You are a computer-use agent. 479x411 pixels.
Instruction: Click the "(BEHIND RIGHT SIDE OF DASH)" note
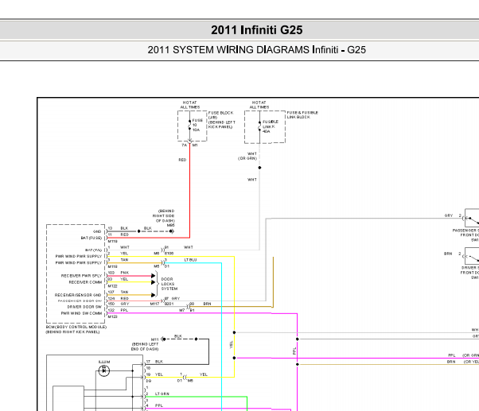coord(164,215)
